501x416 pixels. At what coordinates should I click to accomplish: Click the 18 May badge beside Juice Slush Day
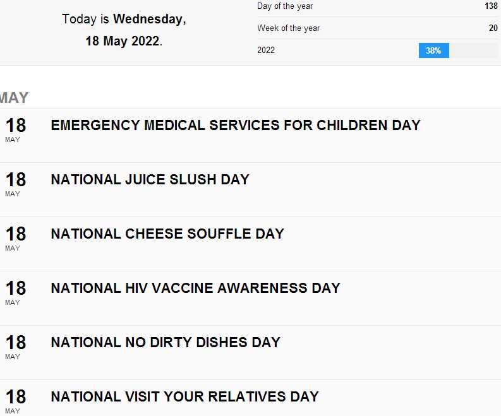point(15,183)
